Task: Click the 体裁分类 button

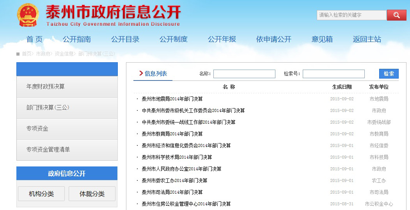Action: [x=92, y=194]
